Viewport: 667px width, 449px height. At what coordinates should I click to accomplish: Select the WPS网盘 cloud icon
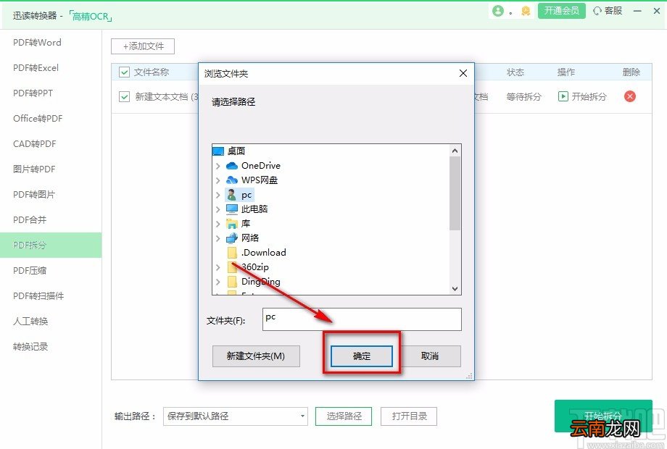click(232, 180)
